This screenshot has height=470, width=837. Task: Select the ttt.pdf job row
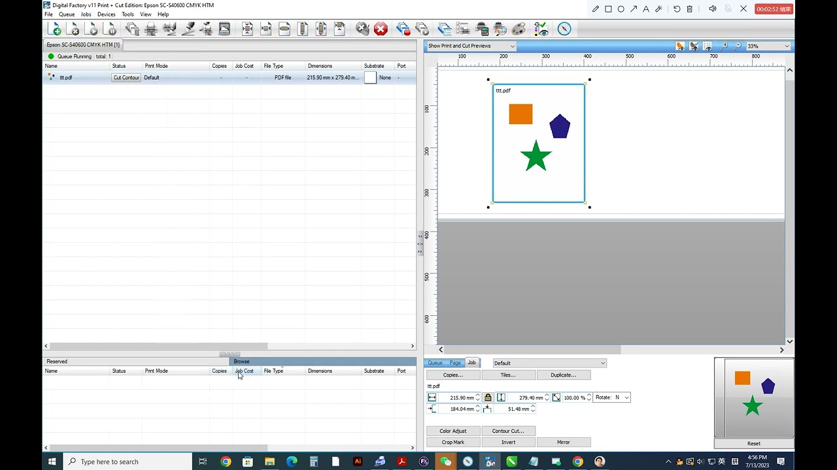coord(230,78)
